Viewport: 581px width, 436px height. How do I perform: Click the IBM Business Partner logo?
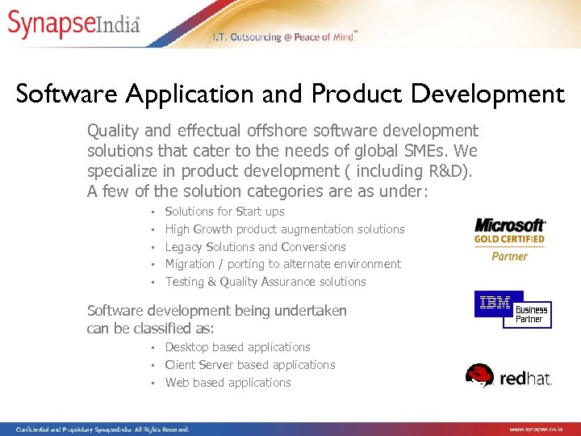click(x=513, y=309)
